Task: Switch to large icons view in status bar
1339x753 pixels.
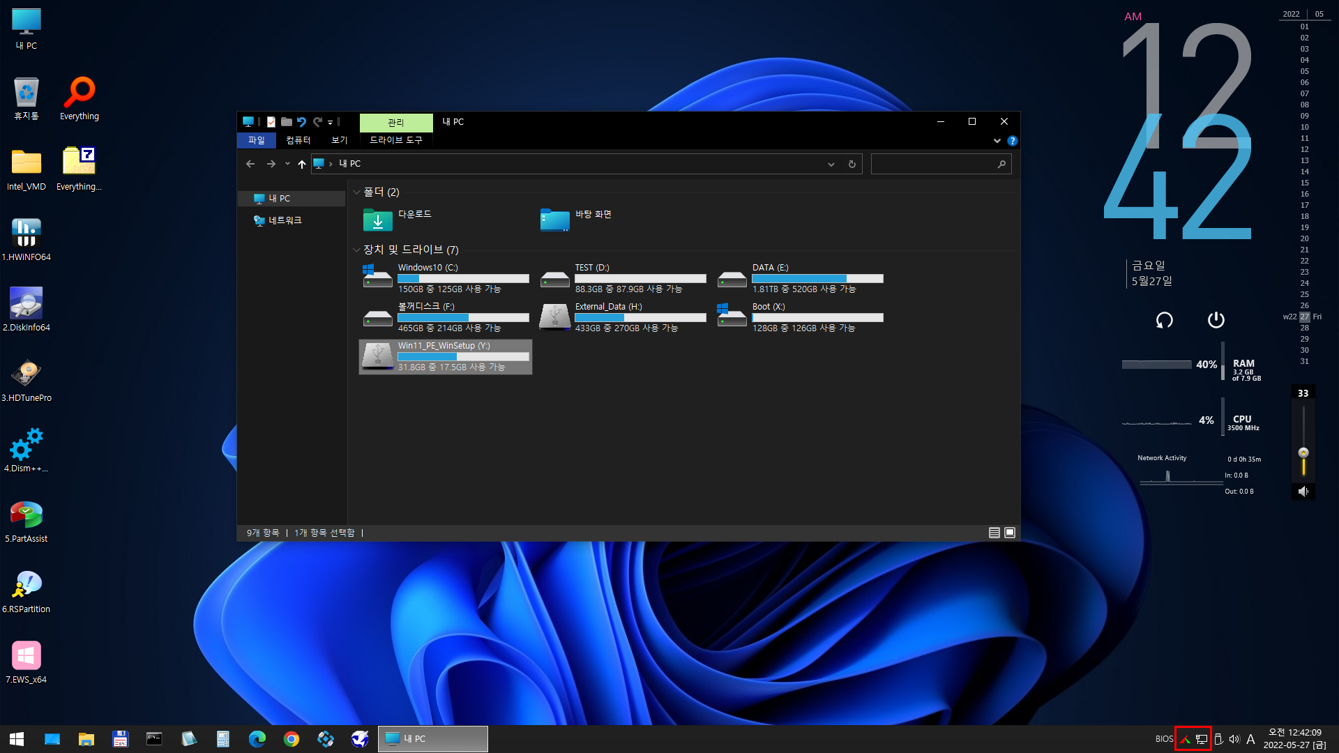Action: tap(1010, 533)
